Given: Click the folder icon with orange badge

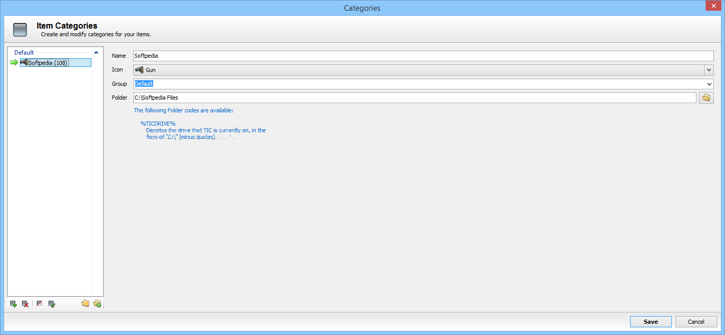Looking at the screenshot, I should tap(85, 304).
